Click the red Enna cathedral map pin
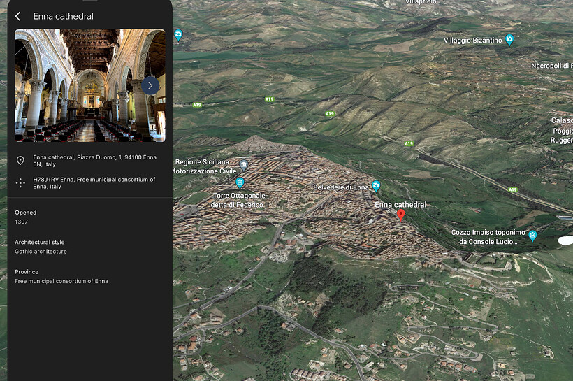 click(401, 215)
